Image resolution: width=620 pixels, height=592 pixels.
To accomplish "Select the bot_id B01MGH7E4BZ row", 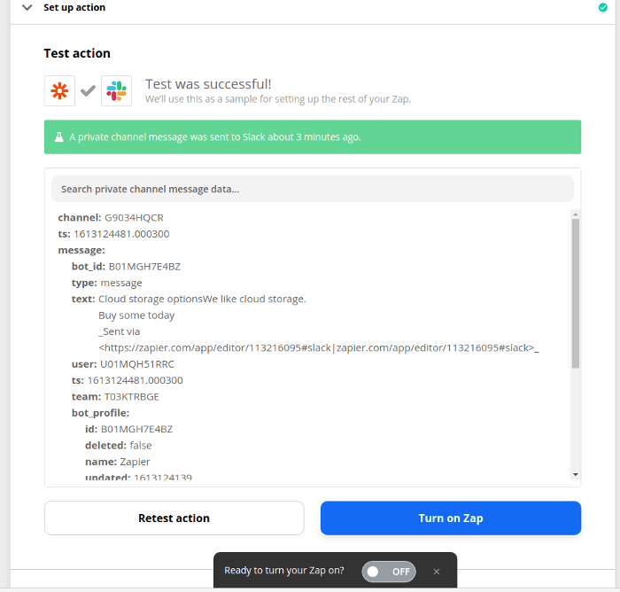I will coord(126,267).
